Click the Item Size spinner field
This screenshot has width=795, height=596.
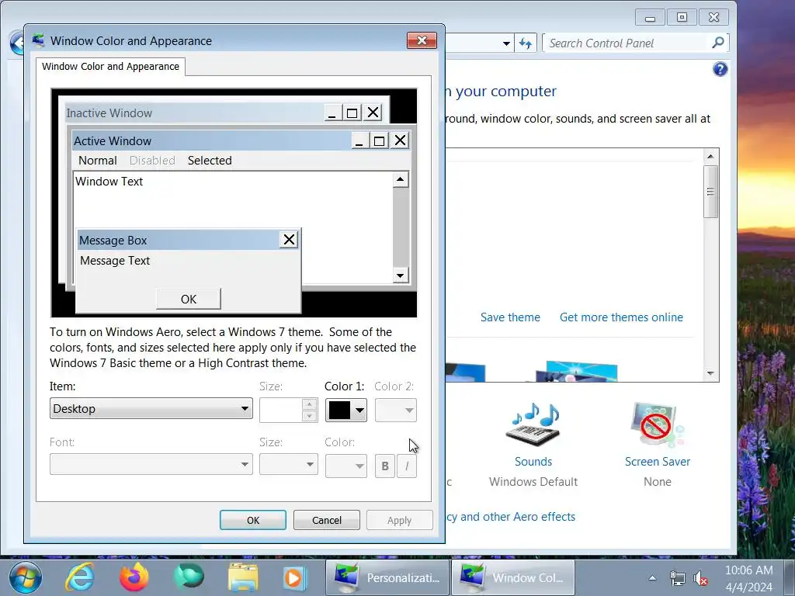tap(289, 410)
